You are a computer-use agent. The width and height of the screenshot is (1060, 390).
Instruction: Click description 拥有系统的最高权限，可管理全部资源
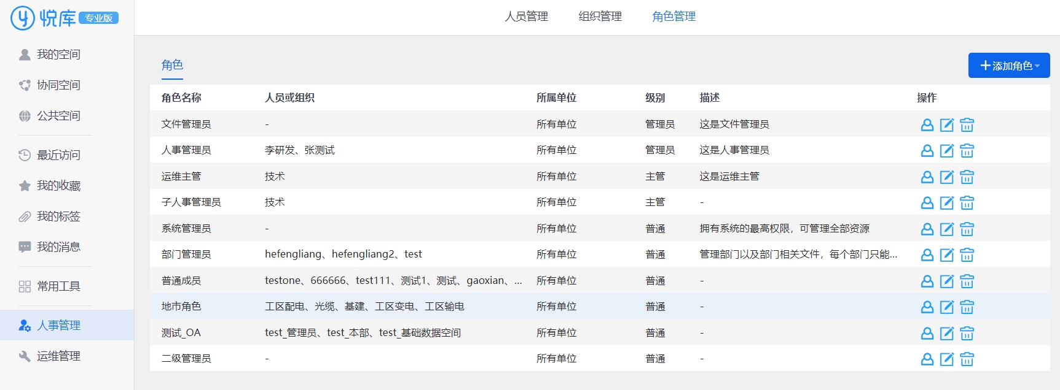[x=785, y=228]
